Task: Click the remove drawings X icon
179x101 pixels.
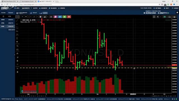Action: 17,68
